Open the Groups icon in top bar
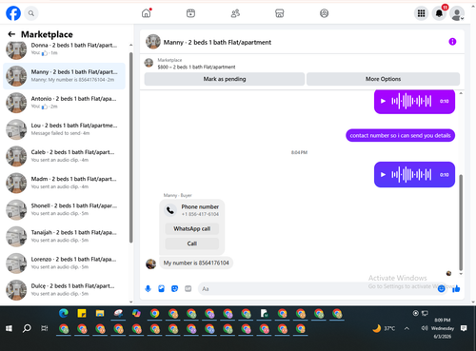This screenshot has width=476, height=351. [324, 13]
